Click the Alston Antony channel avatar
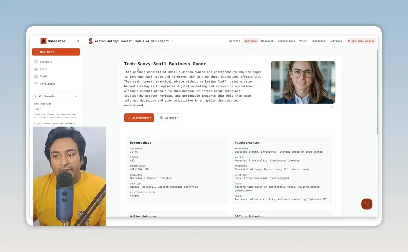408x252 pixels. tap(90, 41)
